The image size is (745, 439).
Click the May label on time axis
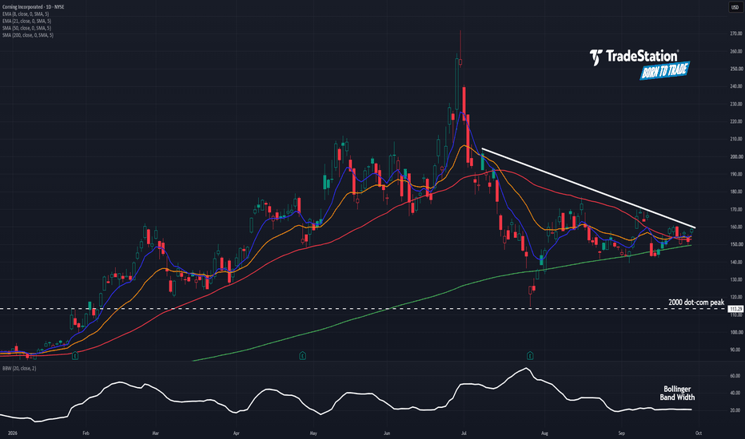coord(313,433)
